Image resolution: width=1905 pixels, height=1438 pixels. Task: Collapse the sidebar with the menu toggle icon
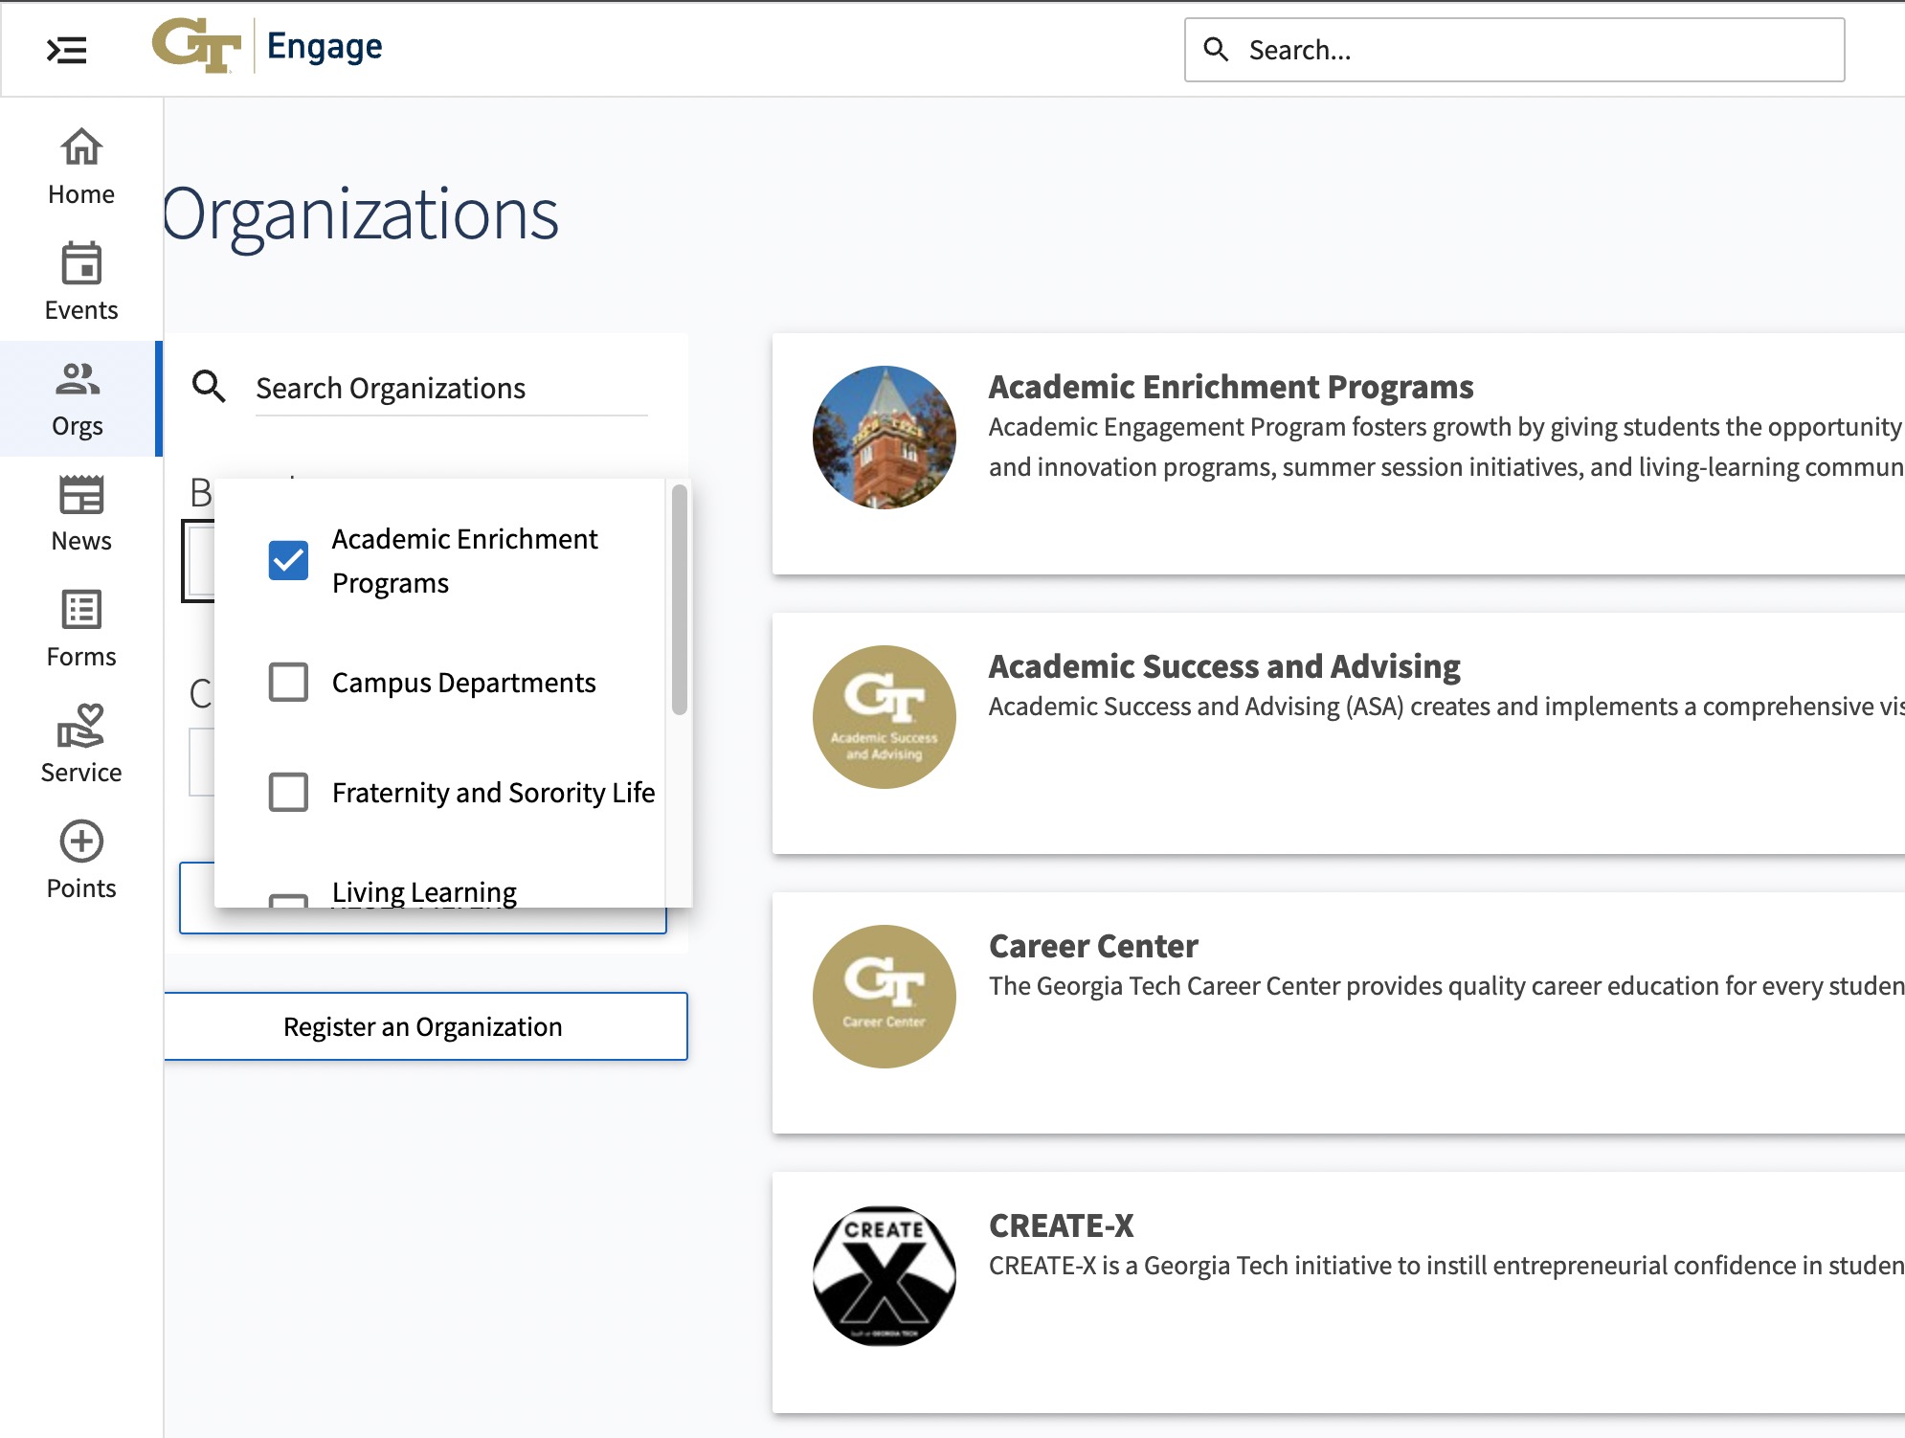coord(67,50)
